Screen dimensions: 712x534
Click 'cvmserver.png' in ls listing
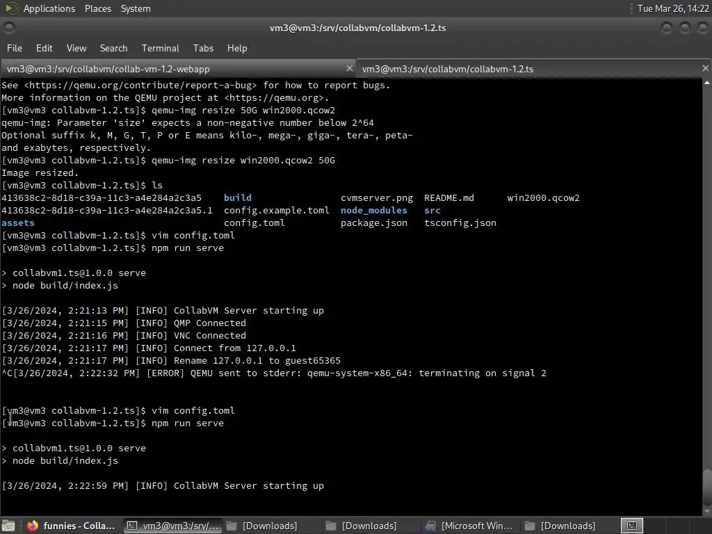point(377,198)
